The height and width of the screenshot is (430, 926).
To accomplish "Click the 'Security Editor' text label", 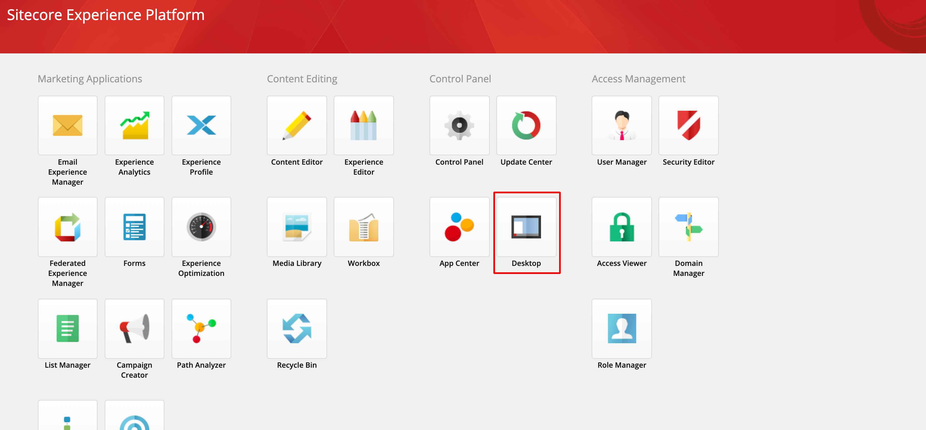I will [689, 162].
